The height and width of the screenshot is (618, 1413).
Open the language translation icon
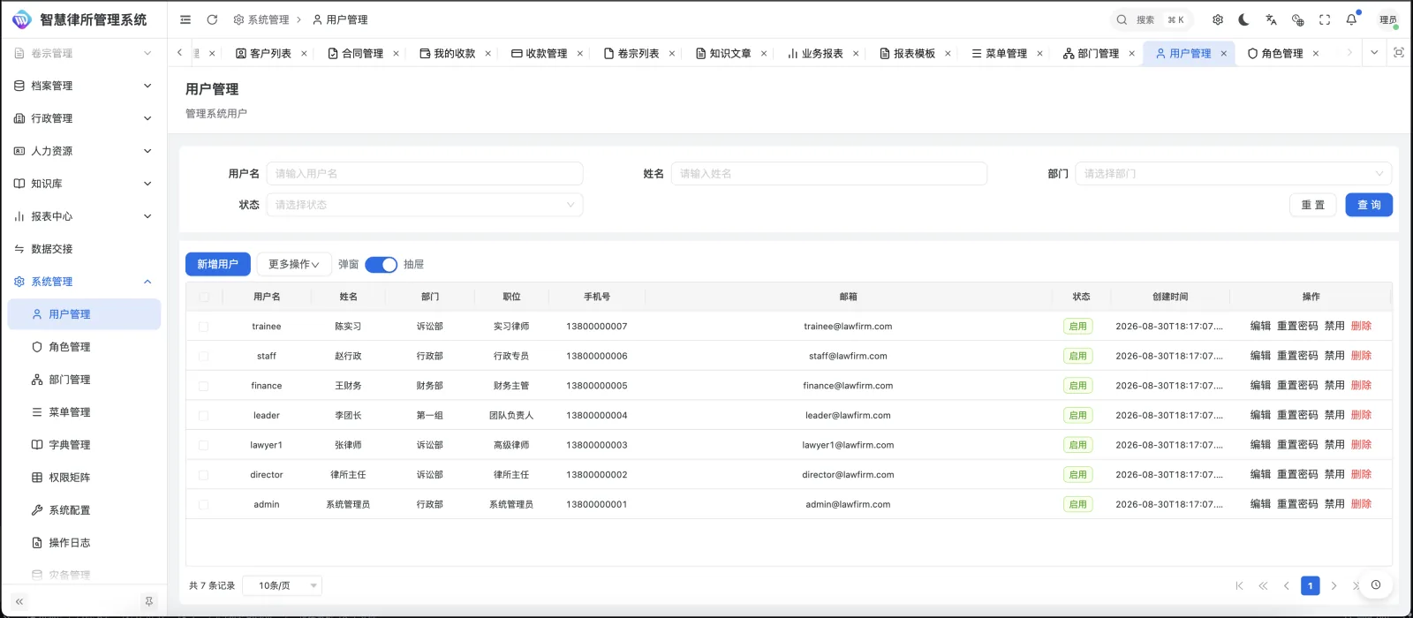[1271, 19]
